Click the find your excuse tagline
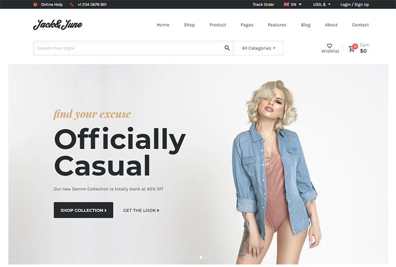396x267 pixels. coord(92,114)
